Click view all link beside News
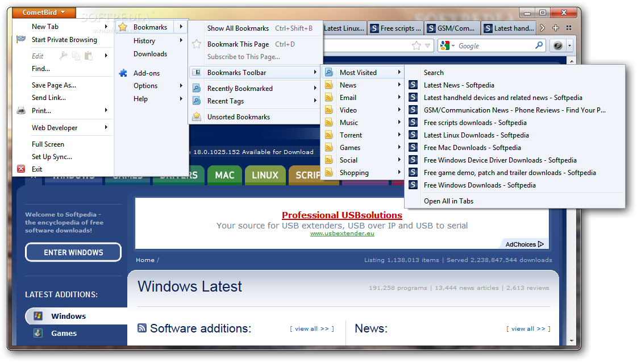The image size is (637, 362). (x=528, y=328)
